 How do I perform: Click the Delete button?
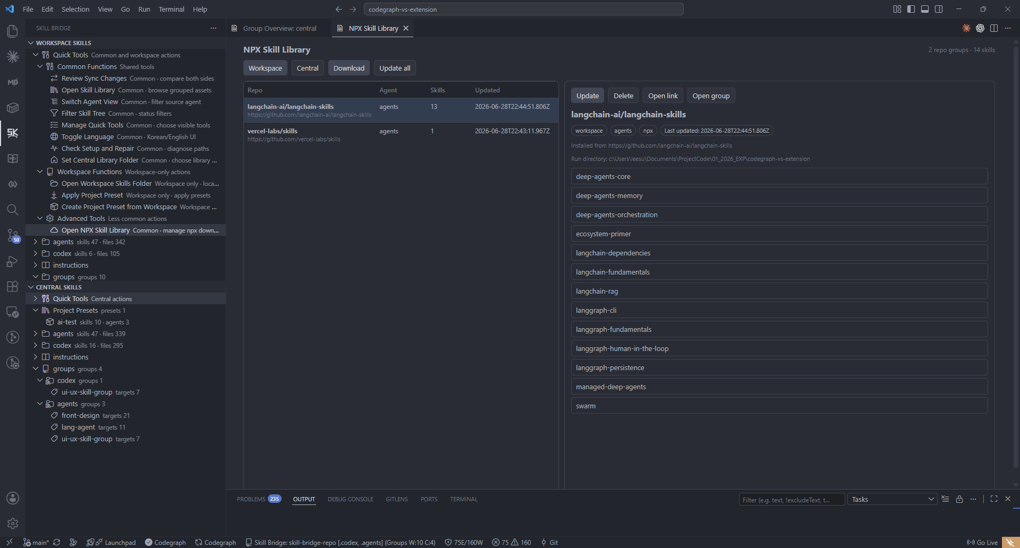pos(623,96)
